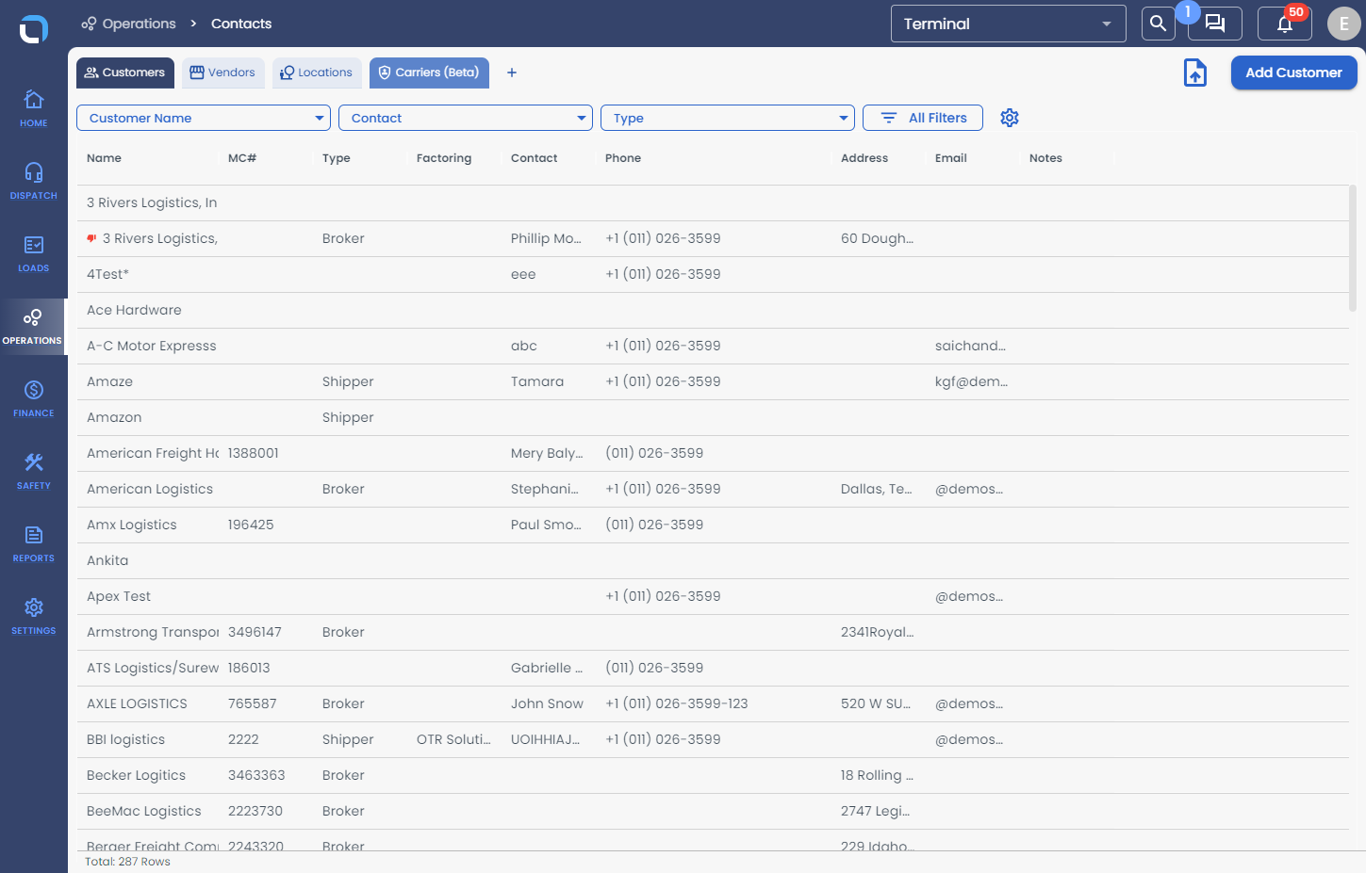Viewport: 1366px width, 873px height.
Task: Switch to the Vendors tab
Action: click(223, 73)
